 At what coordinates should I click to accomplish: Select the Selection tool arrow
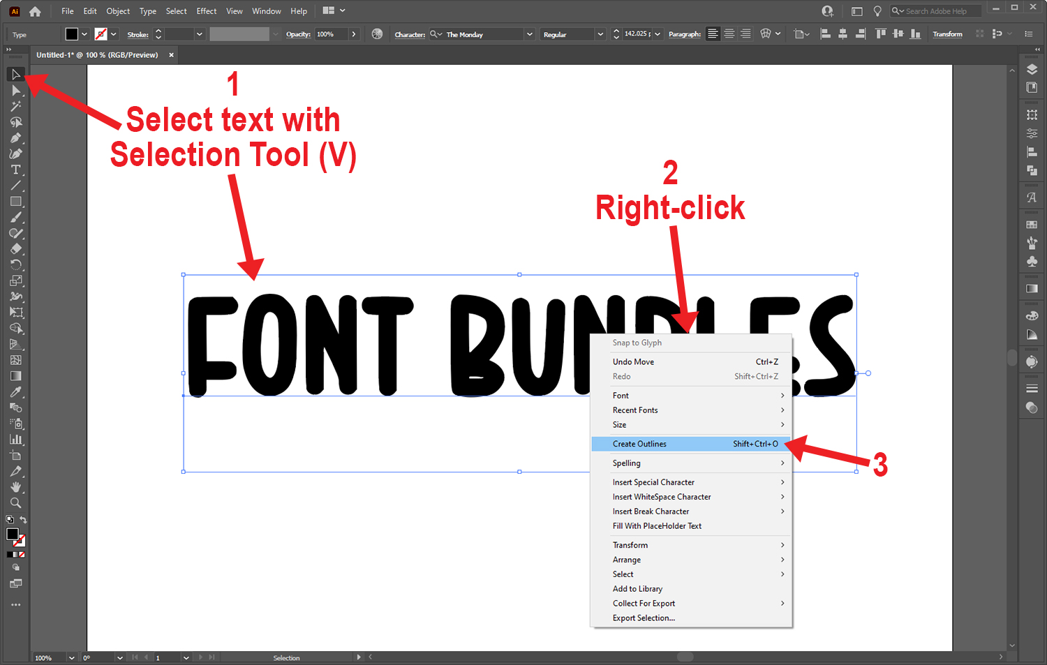point(15,75)
